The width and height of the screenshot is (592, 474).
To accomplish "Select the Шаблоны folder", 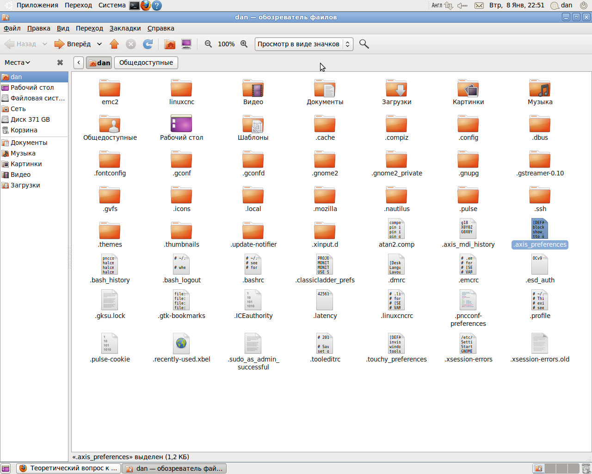I will pyautogui.click(x=253, y=128).
